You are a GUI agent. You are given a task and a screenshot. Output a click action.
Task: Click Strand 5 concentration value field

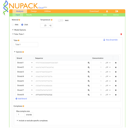[97, 81]
